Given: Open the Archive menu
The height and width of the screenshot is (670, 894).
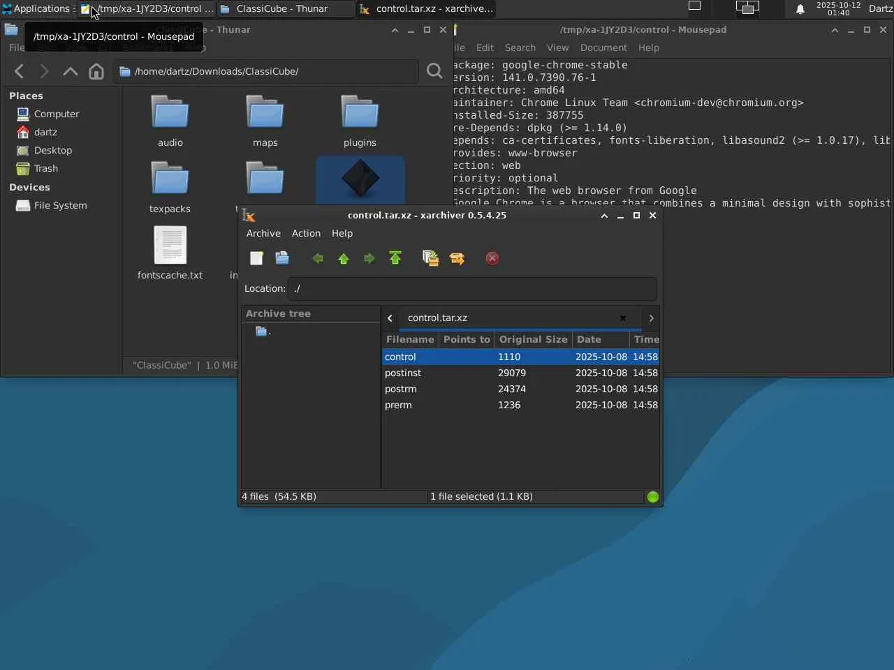Looking at the screenshot, I should tap(263, 233).
